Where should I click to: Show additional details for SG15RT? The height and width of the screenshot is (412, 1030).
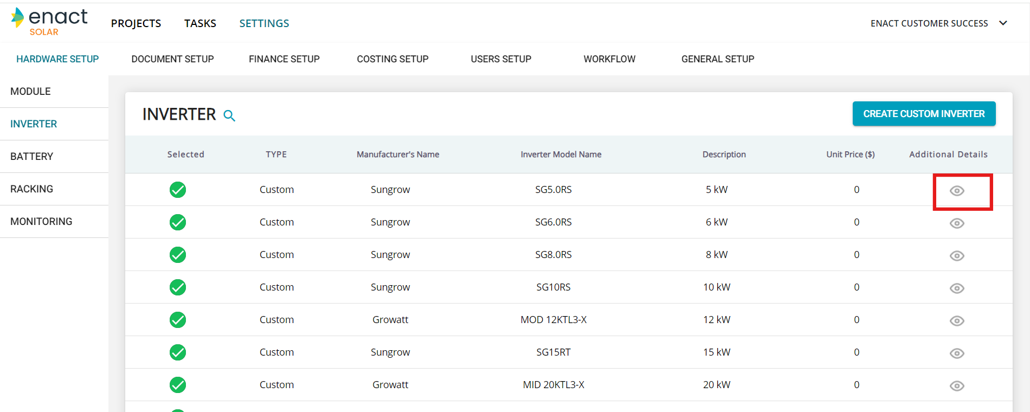tap(957, 353)
